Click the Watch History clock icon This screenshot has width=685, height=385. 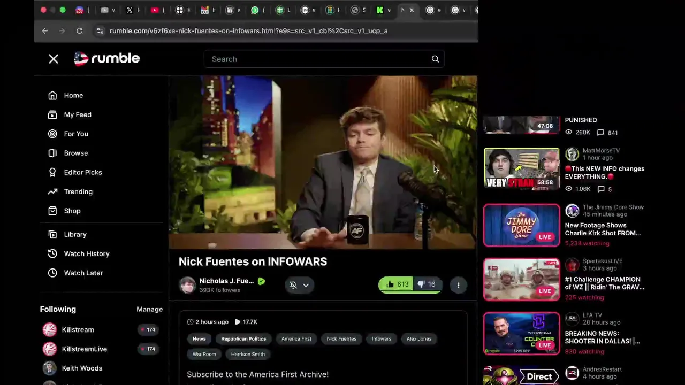(x=52, y=253)
